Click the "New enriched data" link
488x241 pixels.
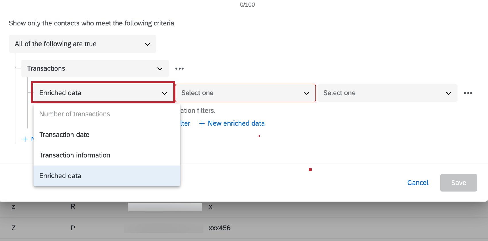pos(236,123)
